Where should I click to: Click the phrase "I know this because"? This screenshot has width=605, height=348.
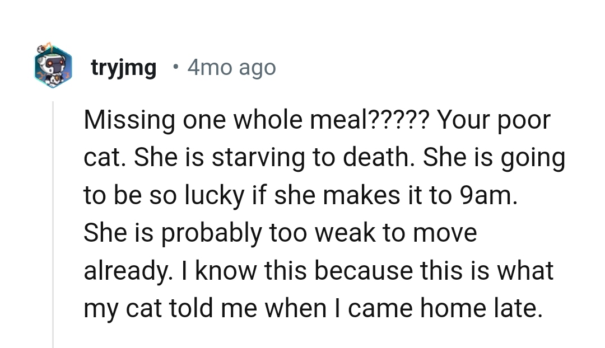pos(262,270)
